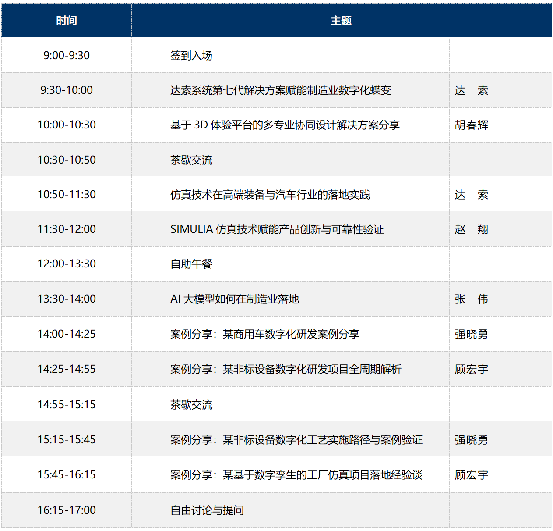Select the 签到入场 agenda item
Image resolution: width=553 pixels, height=531 pixels.
(191, 56)
